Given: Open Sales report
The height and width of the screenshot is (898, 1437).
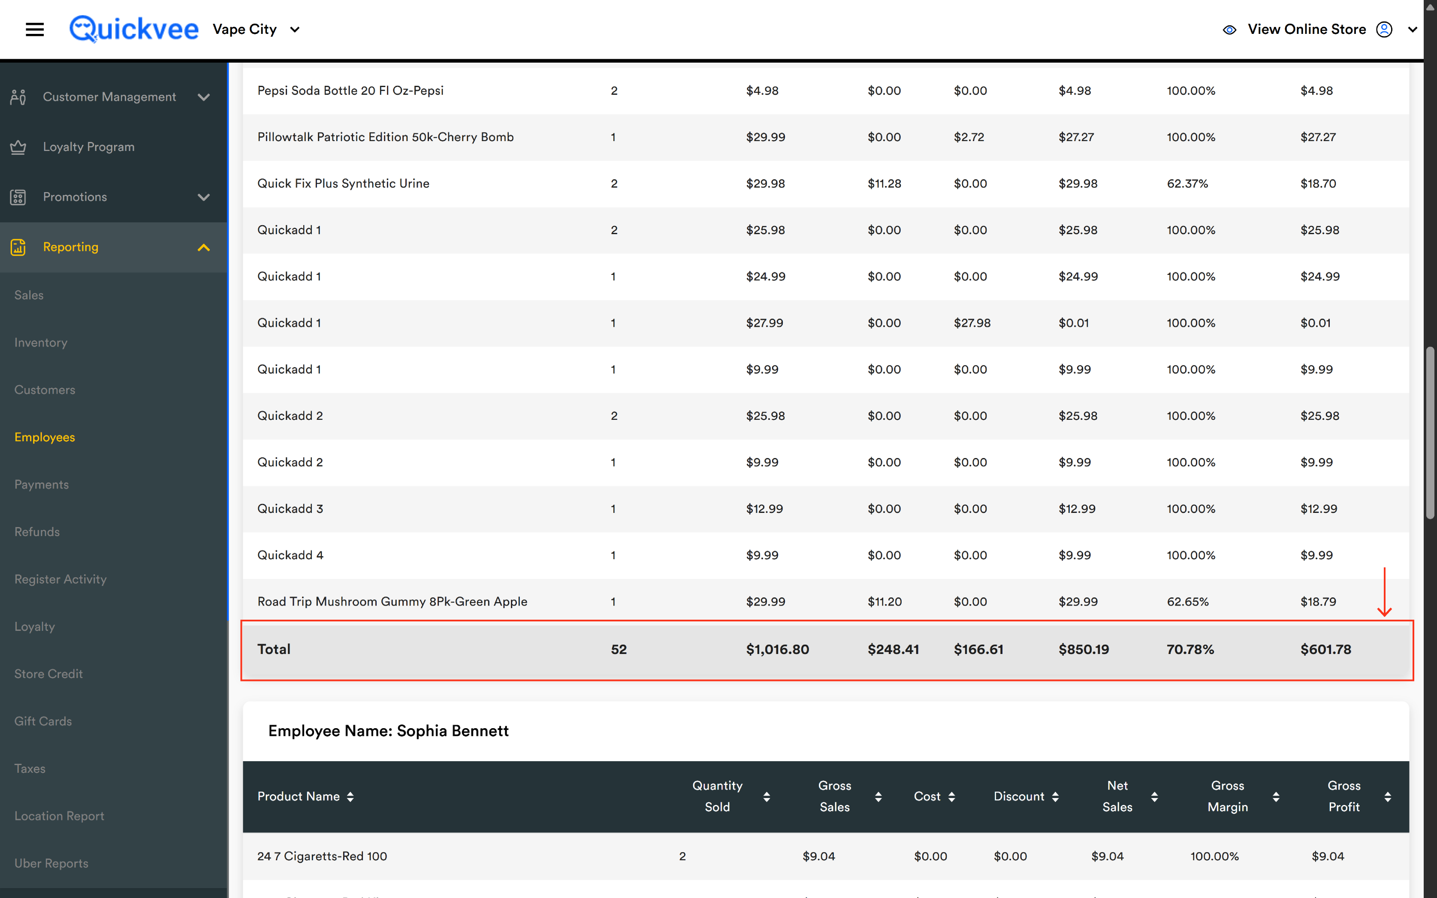Looking at the screenshot, I should click(x=29, y=295).
